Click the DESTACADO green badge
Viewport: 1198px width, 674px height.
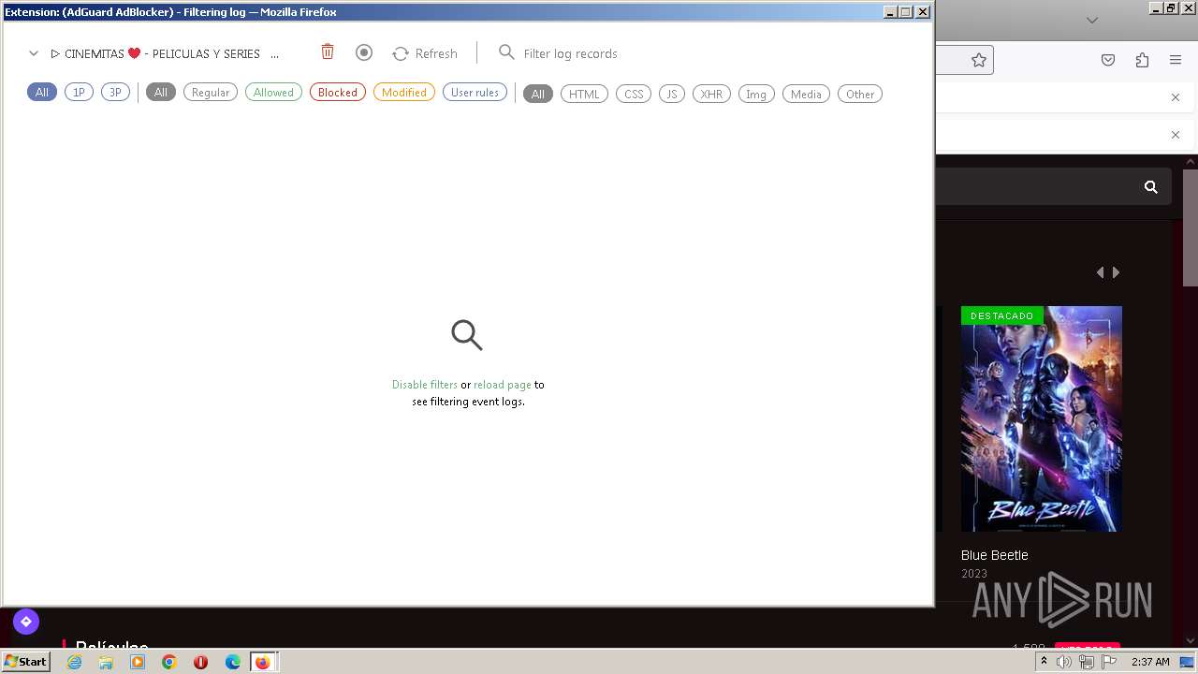pos(1001,315)
